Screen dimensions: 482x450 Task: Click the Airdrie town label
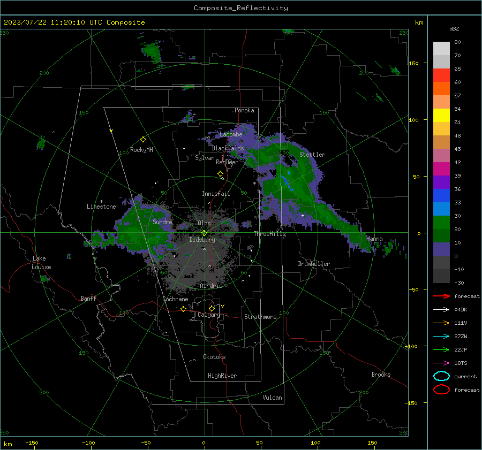point(211,286)
